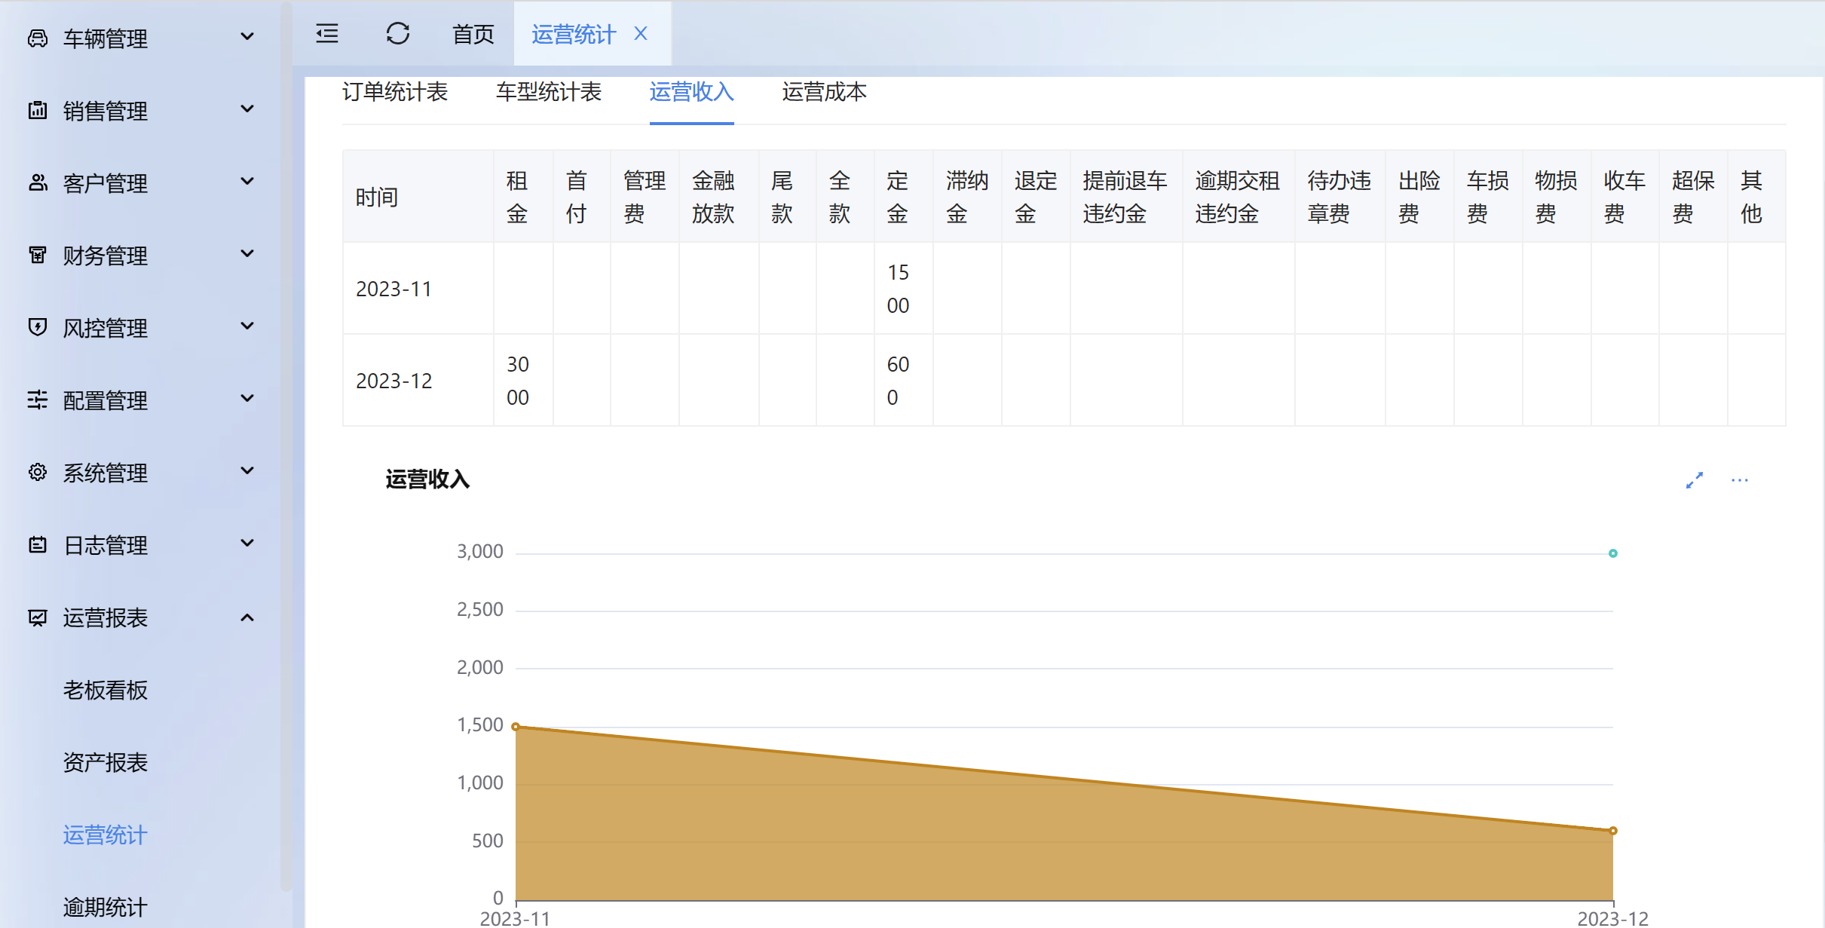The height and width of the screenshot is (928, 1825).
Task: Click the refresh page icon
Action: (x=397, y=34)
